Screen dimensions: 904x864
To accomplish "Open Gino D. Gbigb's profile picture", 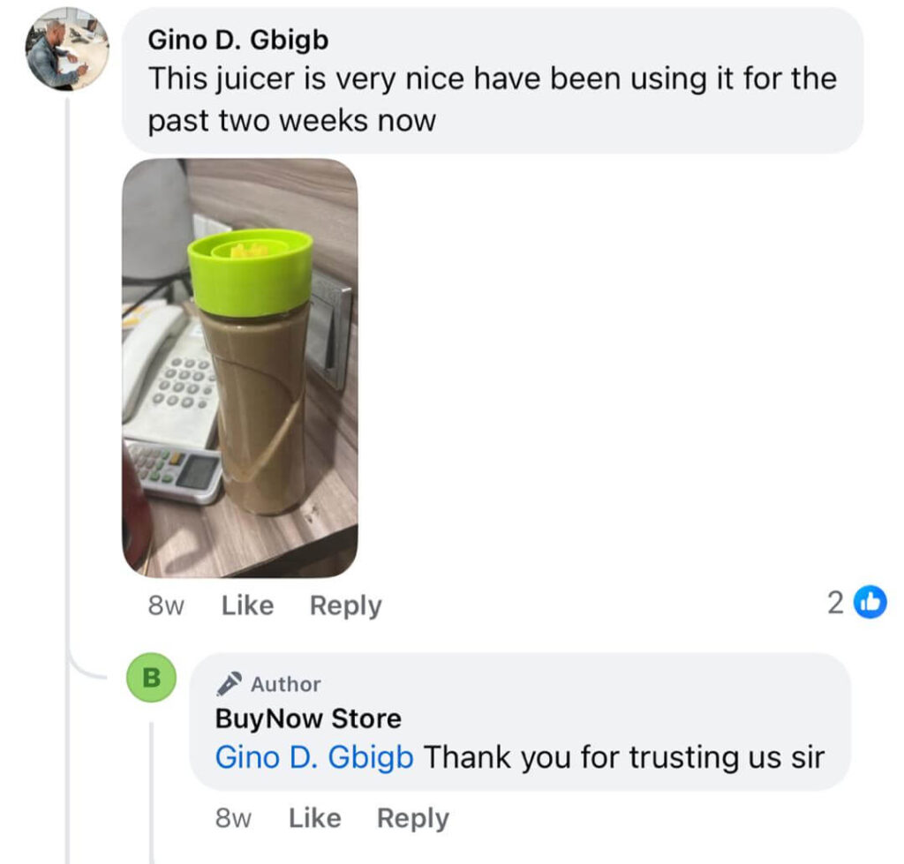I will [67, 49].
